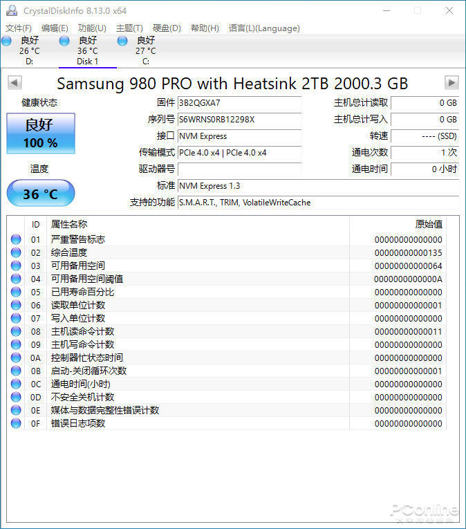This screenshot has width=466, height=529.
Task: Click raw value 0000000000064
Action: point(409,266)
